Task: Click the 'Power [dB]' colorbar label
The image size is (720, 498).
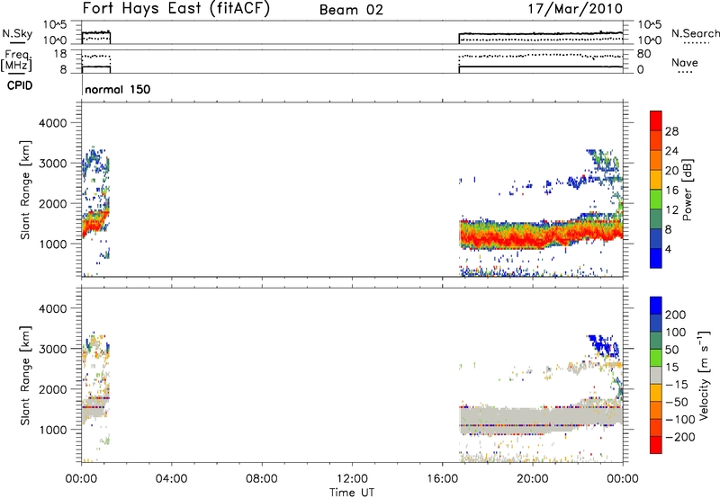Action: (688, 190)
